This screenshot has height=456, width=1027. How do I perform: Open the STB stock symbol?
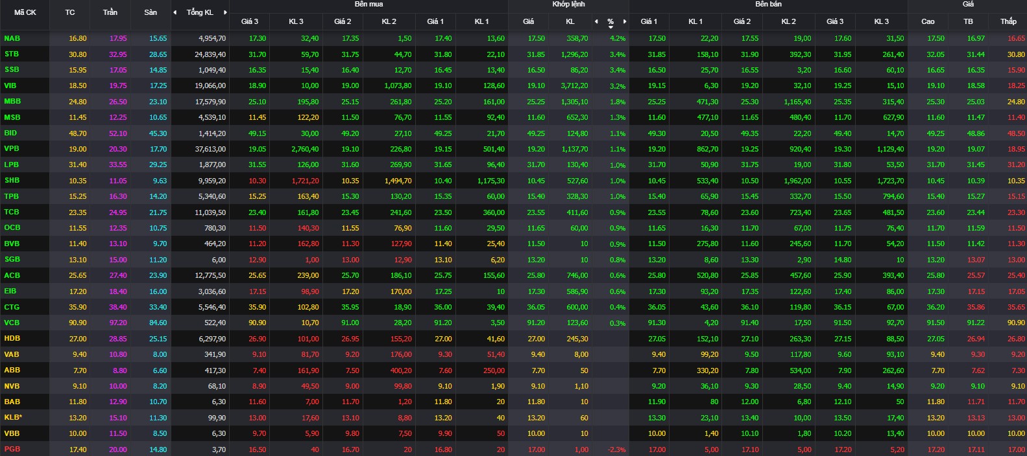pos(12,54)
